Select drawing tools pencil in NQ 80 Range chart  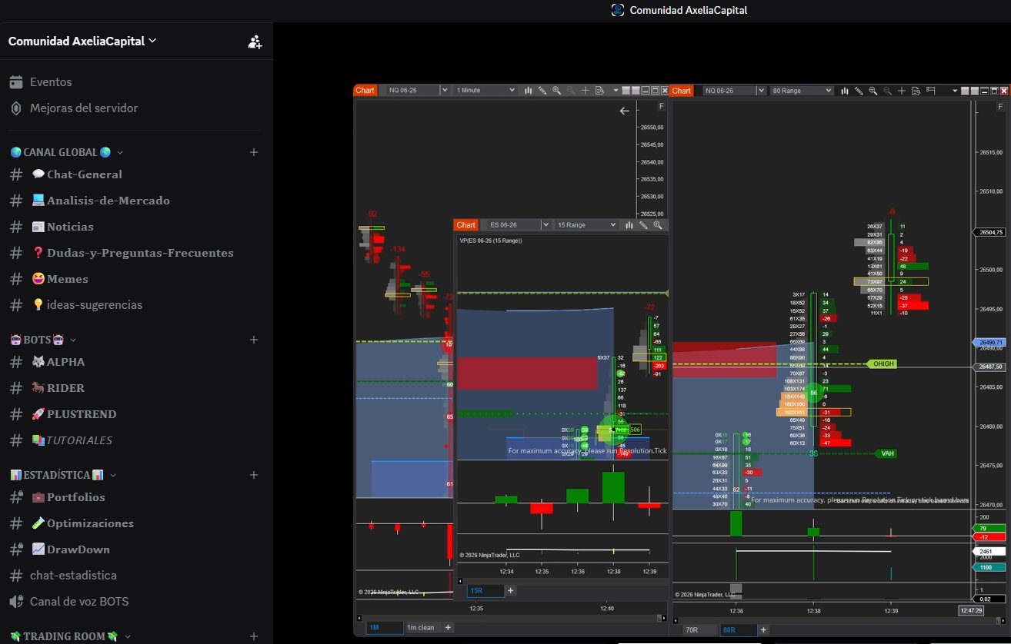[x=859, y=91]
